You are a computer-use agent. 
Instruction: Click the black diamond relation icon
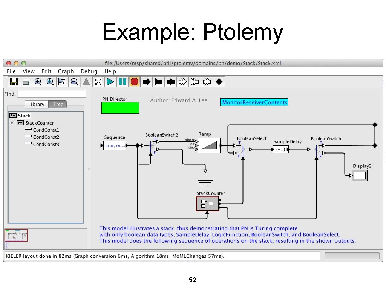[x=219, y=82]
